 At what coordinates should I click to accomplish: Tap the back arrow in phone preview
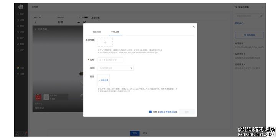click(36, 22)
